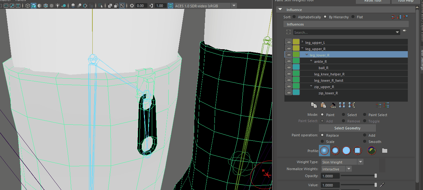Set paint operation to Smooth
423x190 pixels.
click(365, 142)
